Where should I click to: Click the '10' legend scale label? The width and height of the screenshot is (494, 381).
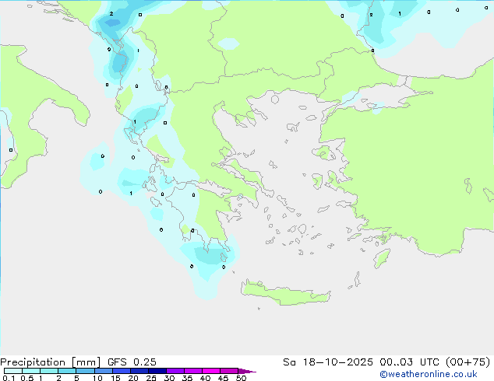pos(97,378)
